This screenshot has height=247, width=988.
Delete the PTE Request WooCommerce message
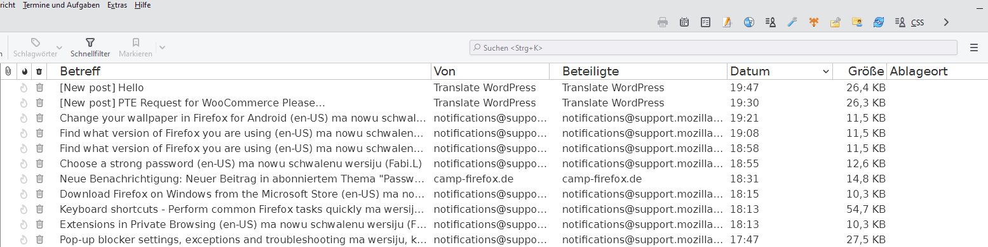click(x=39, y=103)
